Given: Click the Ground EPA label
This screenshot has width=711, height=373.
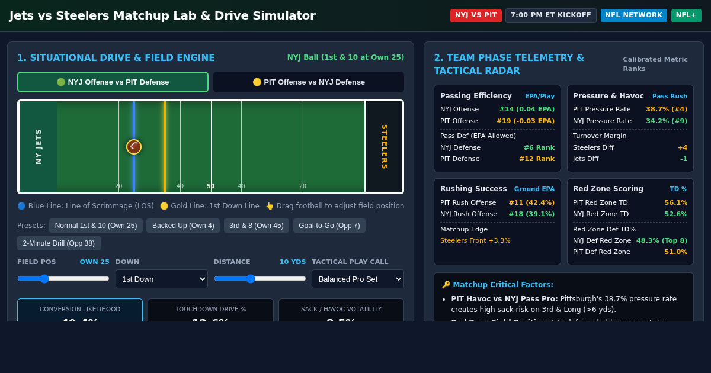Looking at the screenshot, I should click(x=534, y=189).
